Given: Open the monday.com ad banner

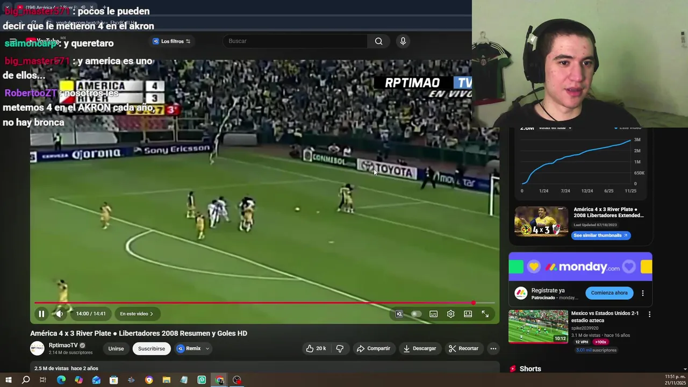Looking at the screenshot, I should coord(580,267).
